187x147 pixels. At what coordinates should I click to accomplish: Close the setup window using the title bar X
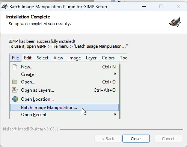[178, 6]
